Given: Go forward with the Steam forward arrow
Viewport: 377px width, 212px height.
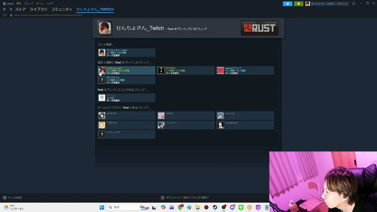Looking at the screenshot, I should click(11, 9).
